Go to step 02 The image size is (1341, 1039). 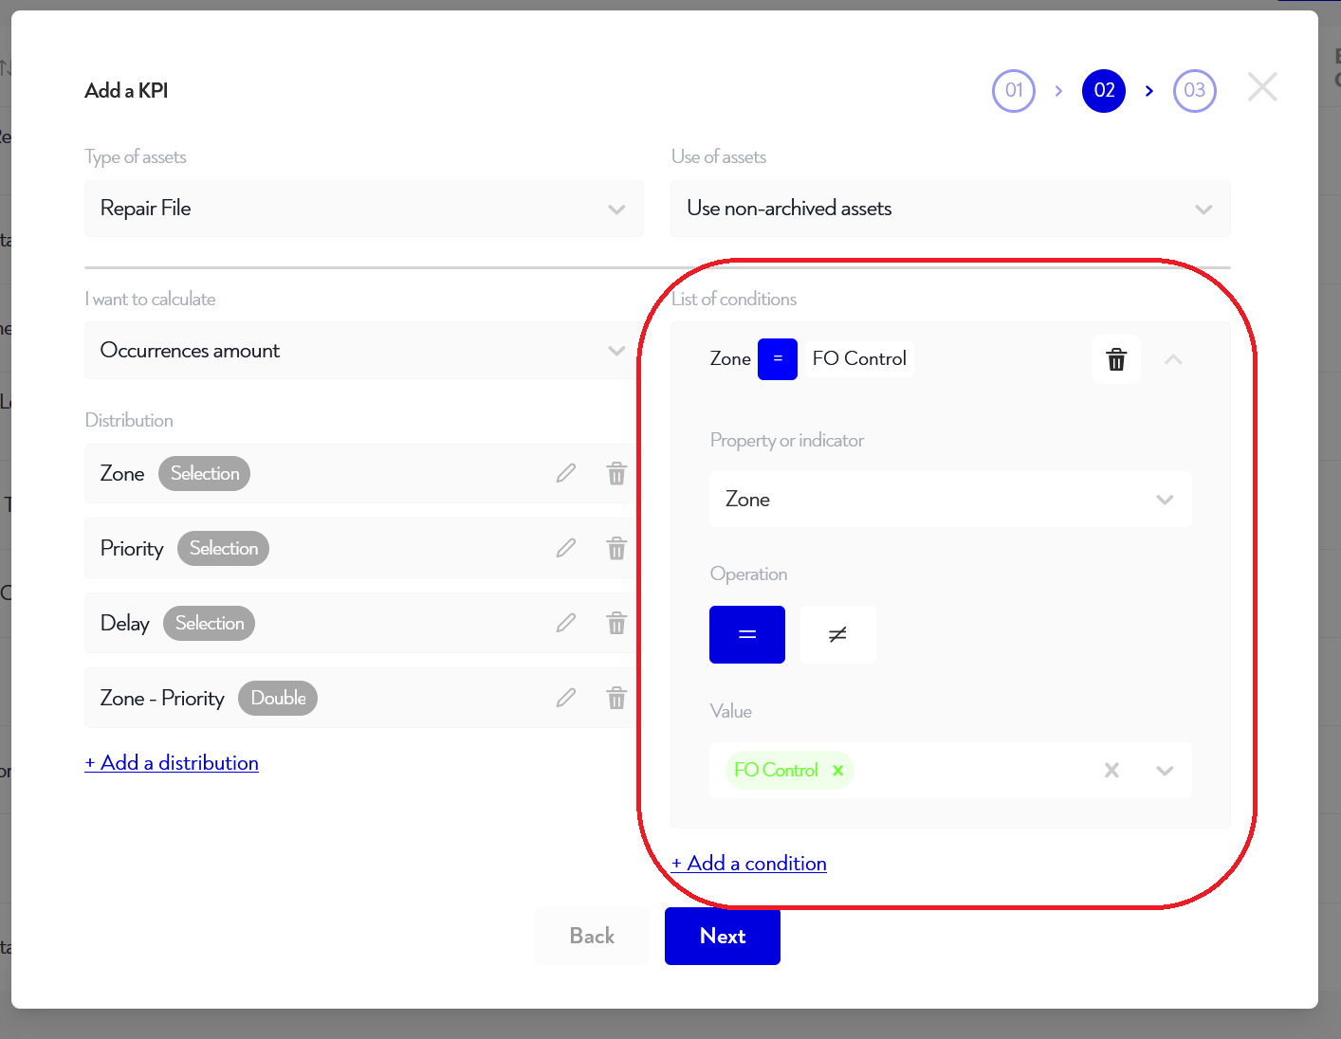[x=1104, y=91]
